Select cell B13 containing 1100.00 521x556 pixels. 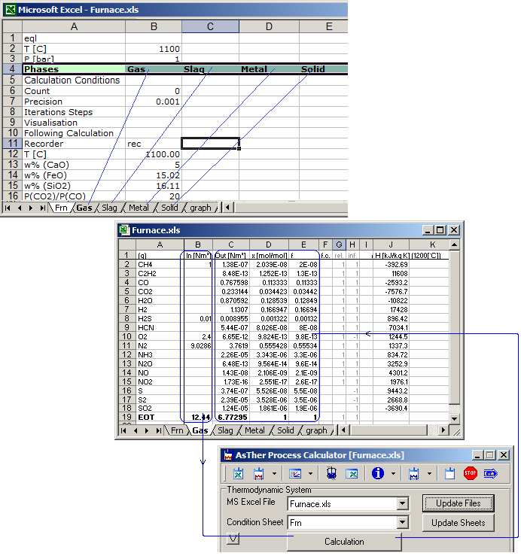click(x=154, y=153)
